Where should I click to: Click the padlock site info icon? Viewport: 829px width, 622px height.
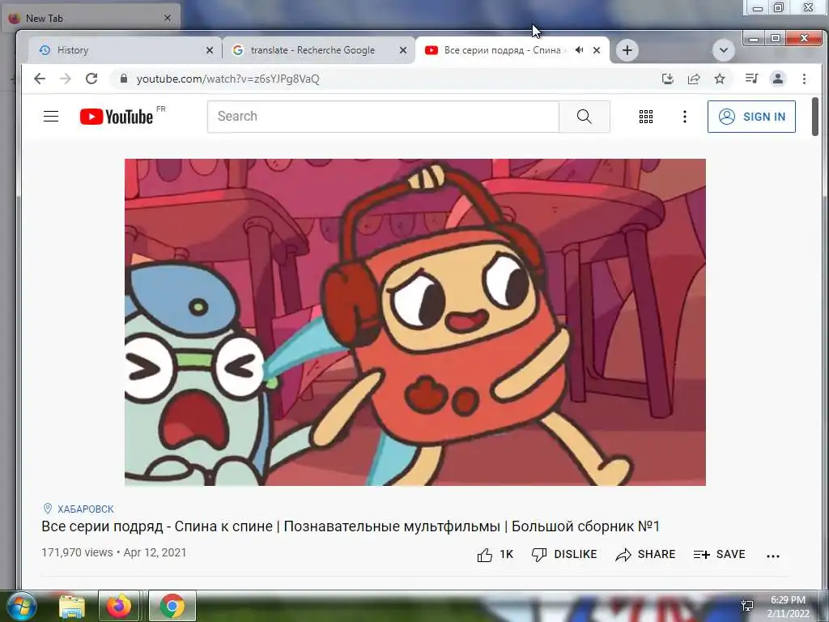(x=124, y=79)
